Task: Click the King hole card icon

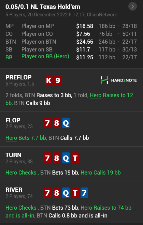Action: 49,80
